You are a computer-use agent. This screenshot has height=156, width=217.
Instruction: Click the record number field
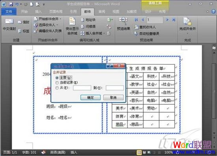click(155, 20)
